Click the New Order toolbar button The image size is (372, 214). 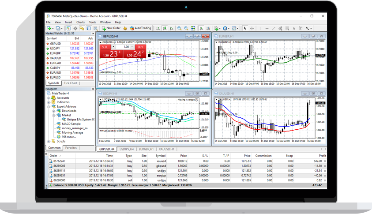pos(111,28)
